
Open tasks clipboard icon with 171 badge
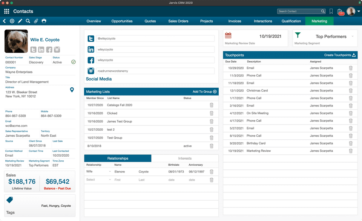click(340, 12)
